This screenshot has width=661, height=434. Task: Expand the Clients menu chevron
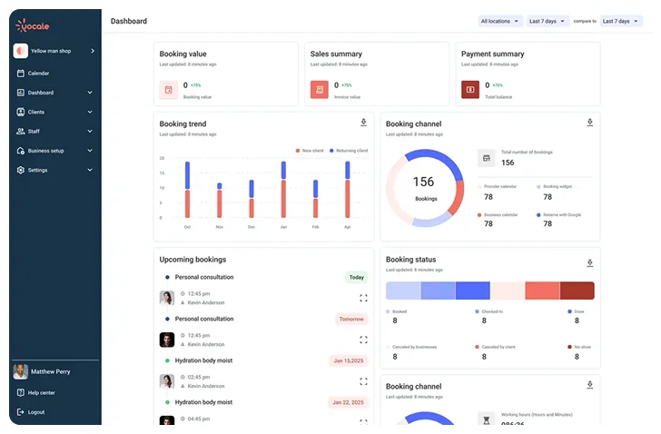click(x=90, y=112)
